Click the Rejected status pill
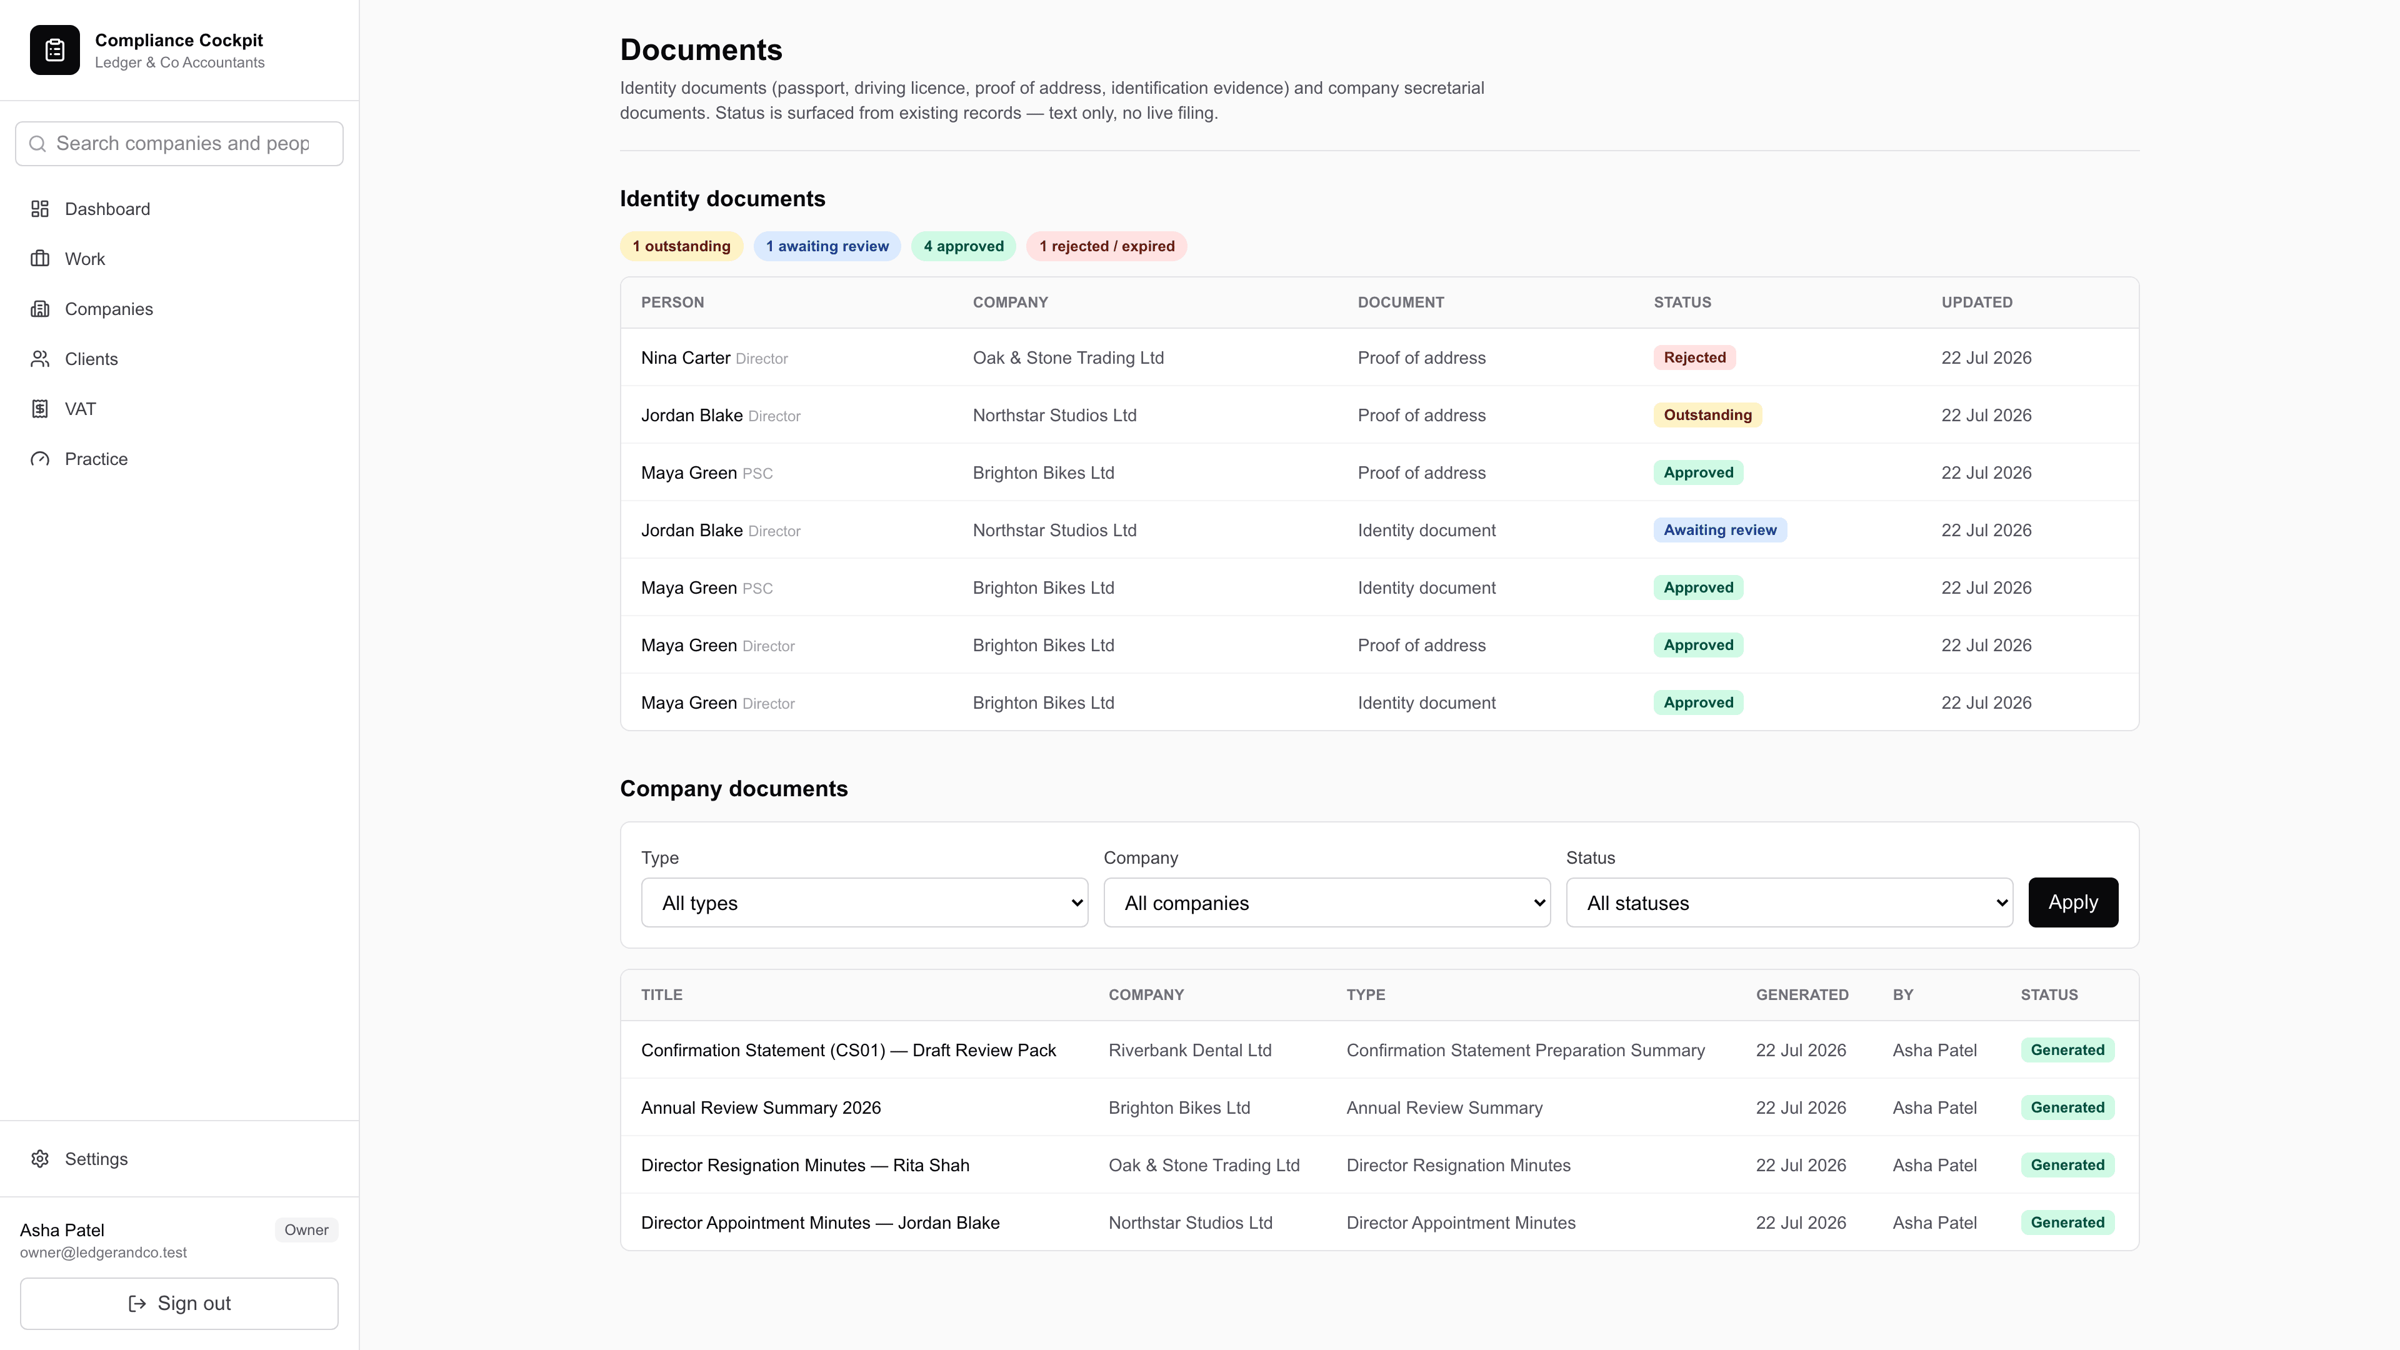 pyautogui.click(x=1695, y=357)
